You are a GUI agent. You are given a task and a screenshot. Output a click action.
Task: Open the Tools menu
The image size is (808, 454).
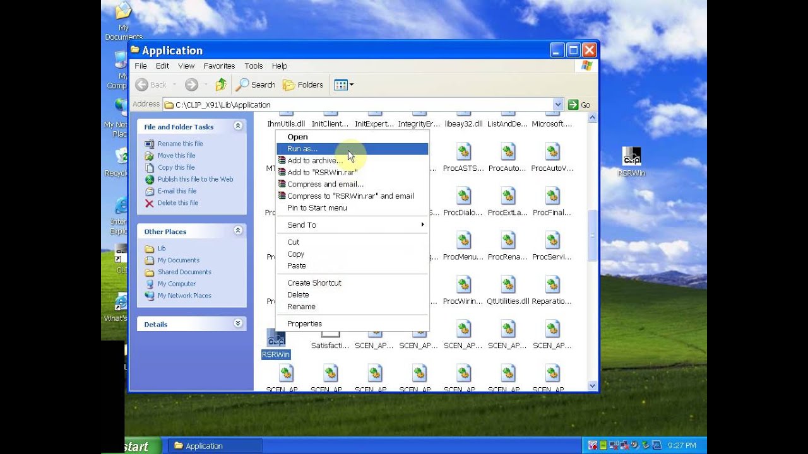tap(254, 66)
